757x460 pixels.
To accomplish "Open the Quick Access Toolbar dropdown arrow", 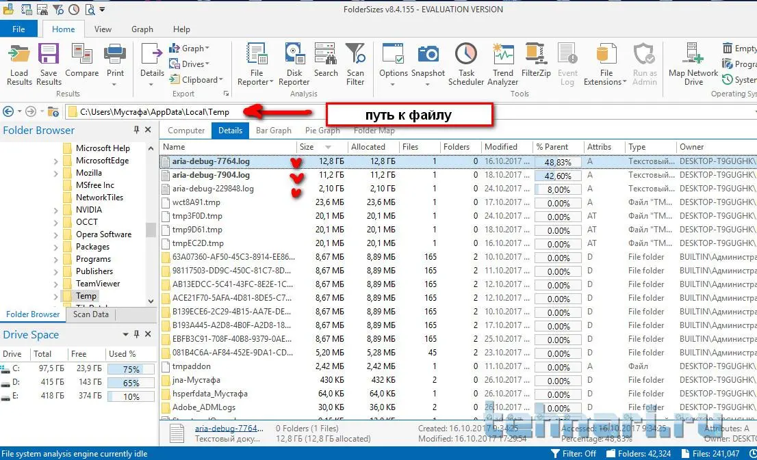I will (103, 9).
